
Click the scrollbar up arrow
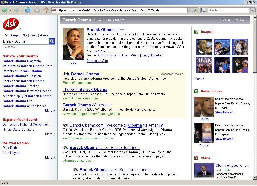click(x=255, y=17)
